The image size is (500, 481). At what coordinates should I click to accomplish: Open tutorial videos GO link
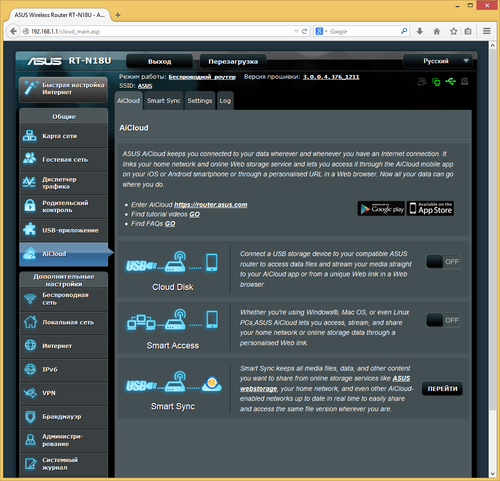(x=194, y=214)
